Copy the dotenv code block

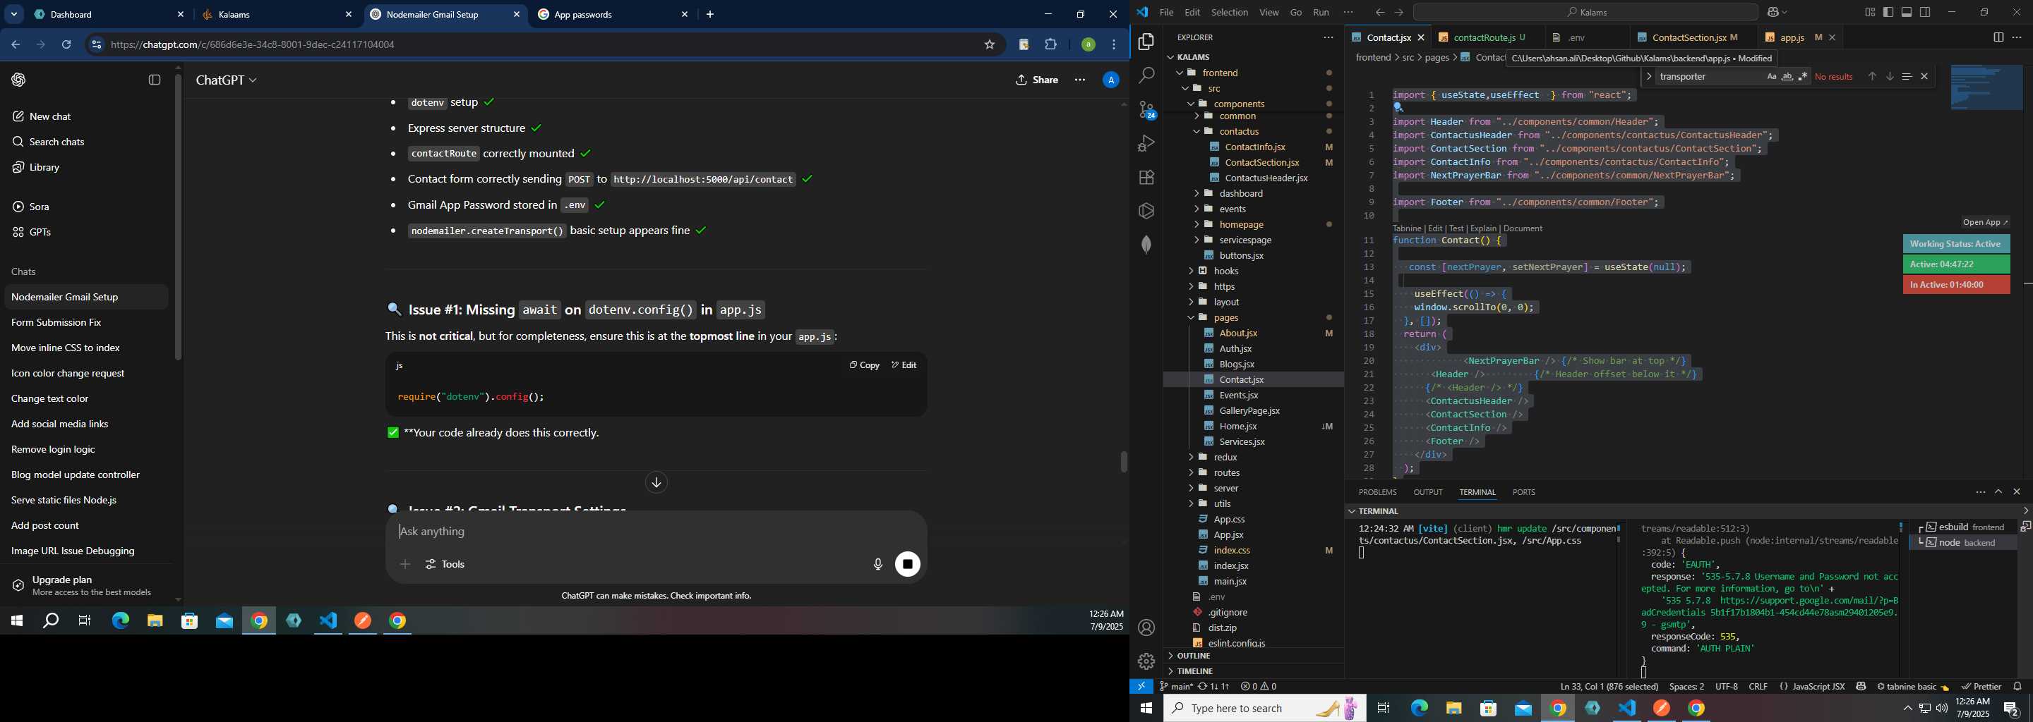point(863,365)
